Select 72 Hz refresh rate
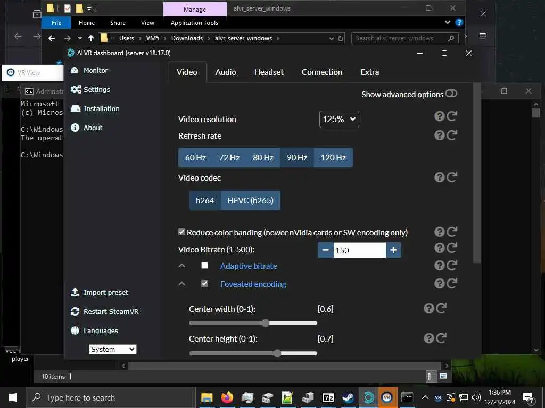 point(229,158)
